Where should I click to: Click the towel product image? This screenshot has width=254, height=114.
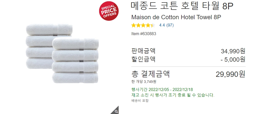62,53
